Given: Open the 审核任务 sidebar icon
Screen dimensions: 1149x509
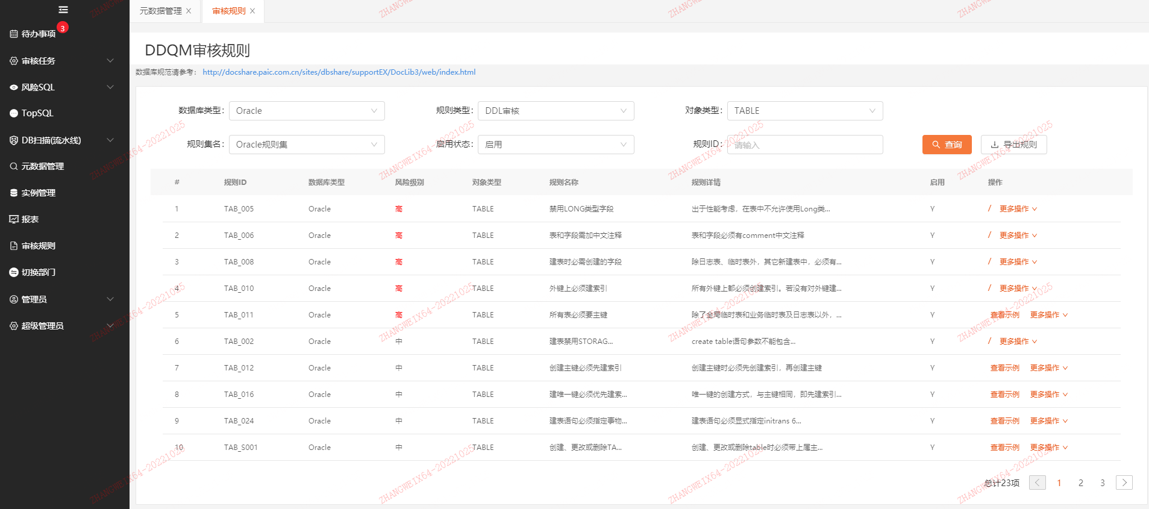Looking at the screenshot, I should click(x=14, y=61).
